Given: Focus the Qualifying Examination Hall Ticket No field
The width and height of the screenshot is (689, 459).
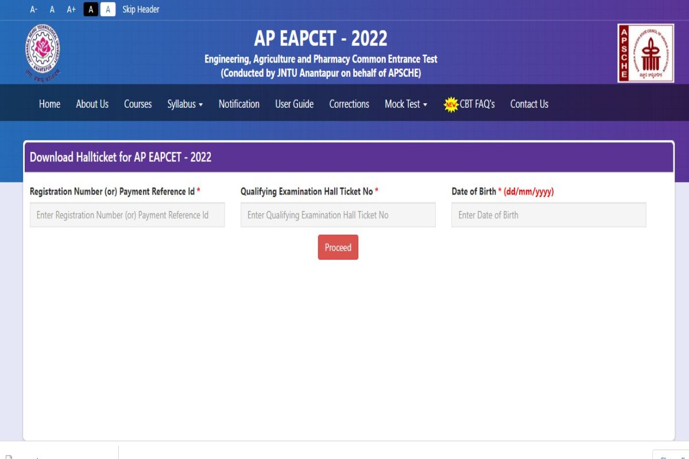Looking at the screenshot, I should click(x=338, y=215).
